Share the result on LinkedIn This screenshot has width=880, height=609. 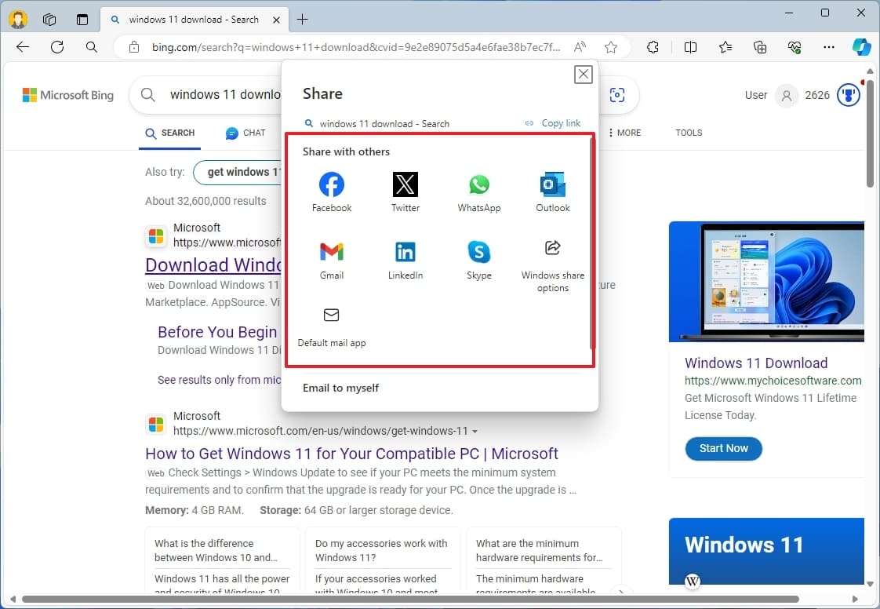coord(405,255)
